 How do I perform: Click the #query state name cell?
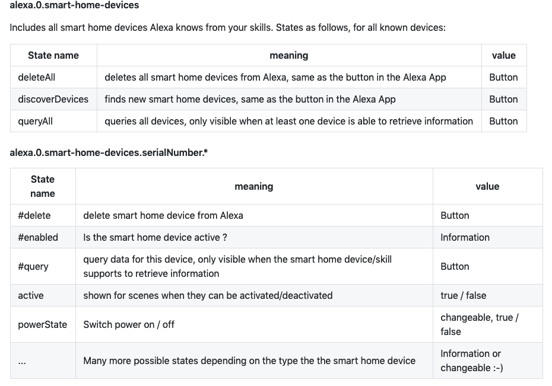(33, 266)
